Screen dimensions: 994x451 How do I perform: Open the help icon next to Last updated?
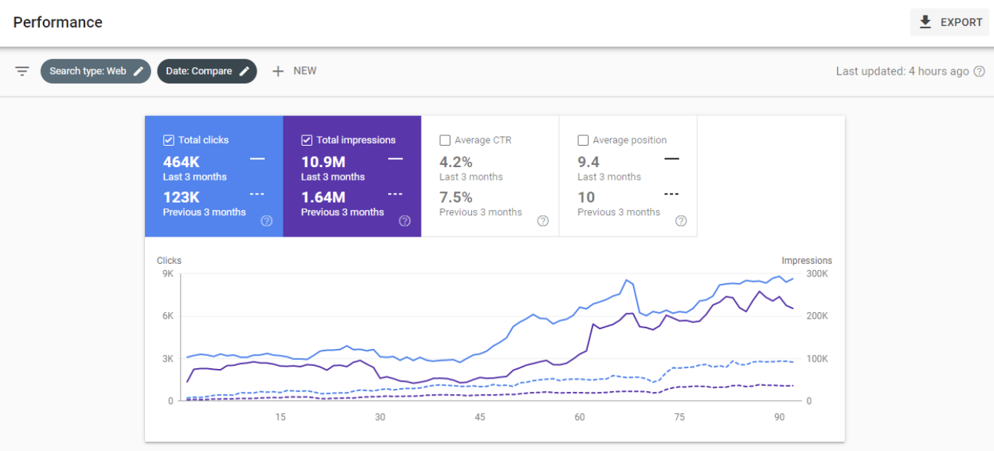pyautogui.click(x=979, y=72)
